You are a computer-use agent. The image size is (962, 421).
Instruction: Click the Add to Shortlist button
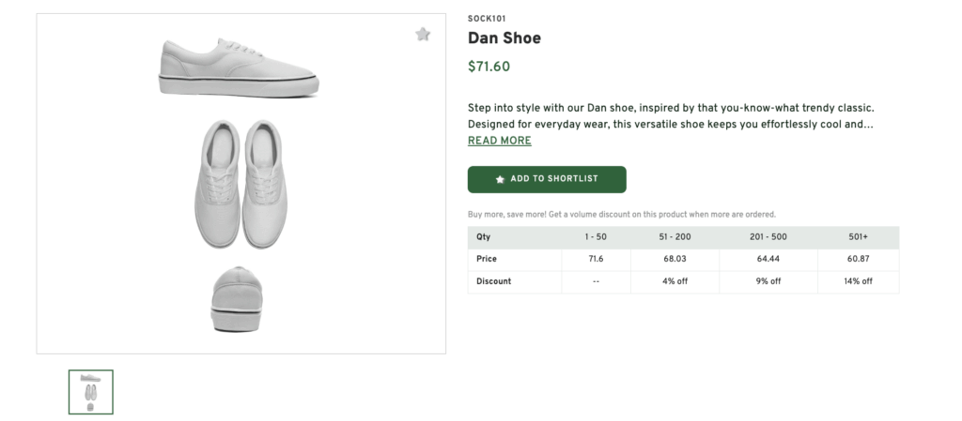[x=547, y=179]
